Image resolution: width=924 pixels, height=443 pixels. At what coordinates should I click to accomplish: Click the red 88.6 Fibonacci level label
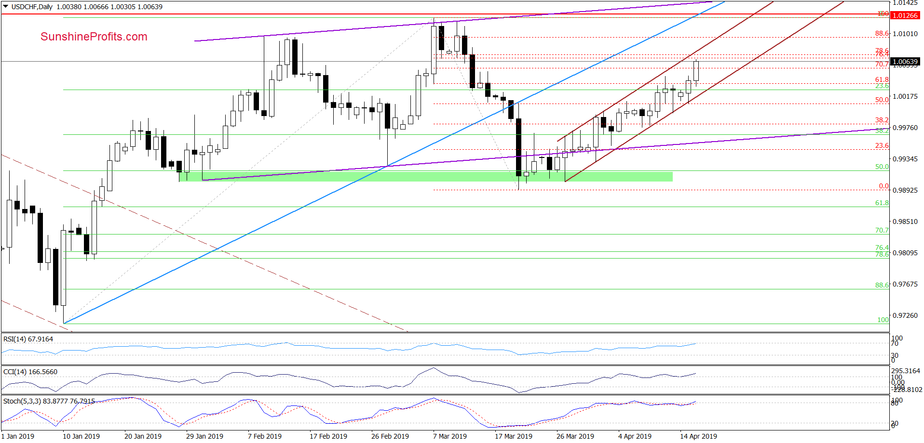pos(882,33)
